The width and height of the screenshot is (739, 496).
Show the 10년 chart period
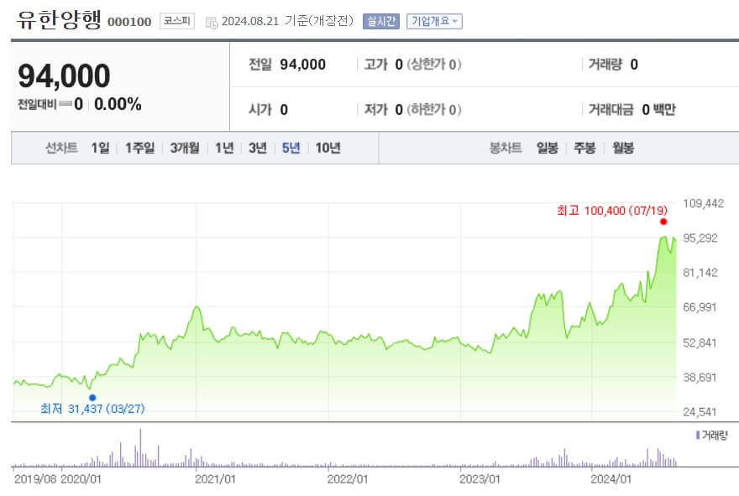[328, 148]
